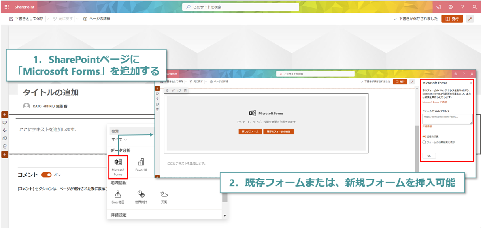The width and height of the screenshot is (481, 230).
Task: Open the settings gear in main header
Action: pos(451,7)
